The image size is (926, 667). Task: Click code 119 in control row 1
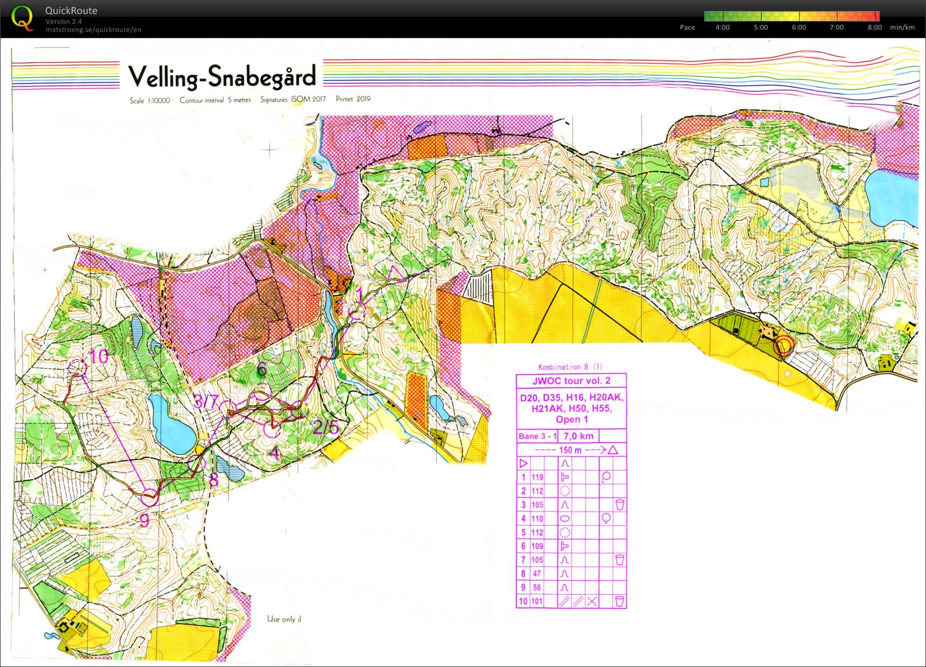538,477
